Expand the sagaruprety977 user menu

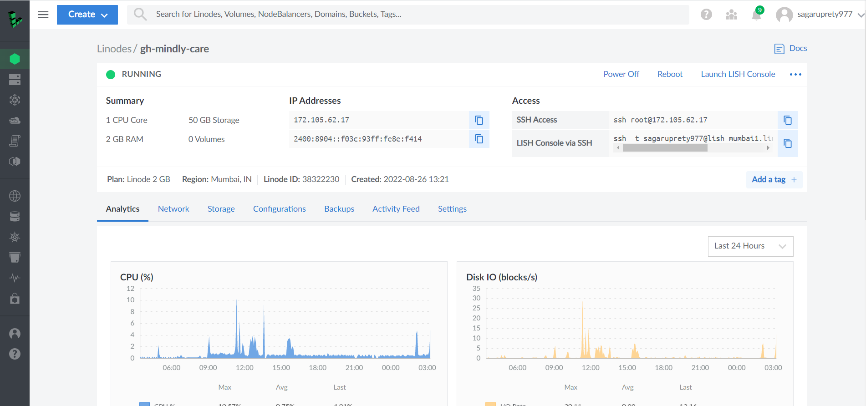(820, 15)
